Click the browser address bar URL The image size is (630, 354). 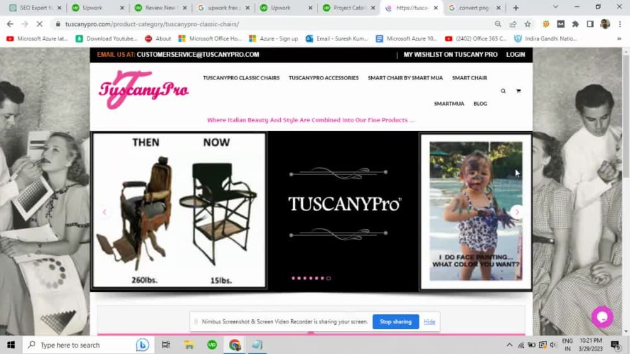152,24
